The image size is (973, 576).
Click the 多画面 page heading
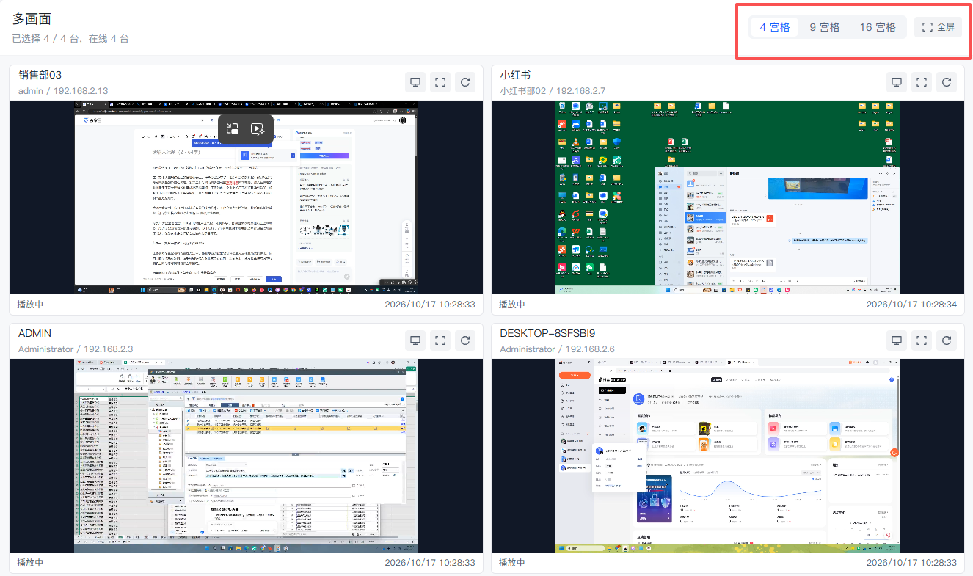32,19
